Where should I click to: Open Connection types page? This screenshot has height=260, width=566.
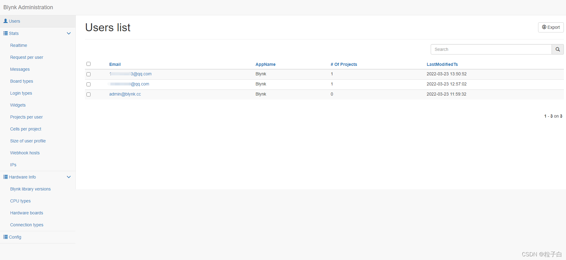[27, 225]
